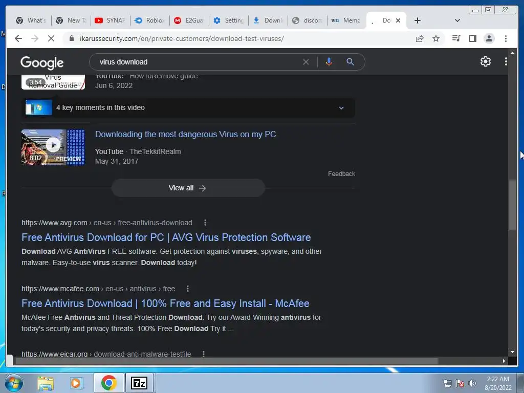Image resolution: width=524 pixels, height=393 pixels.
Task: Clear the Google search box
Action: tap(306, 62)
